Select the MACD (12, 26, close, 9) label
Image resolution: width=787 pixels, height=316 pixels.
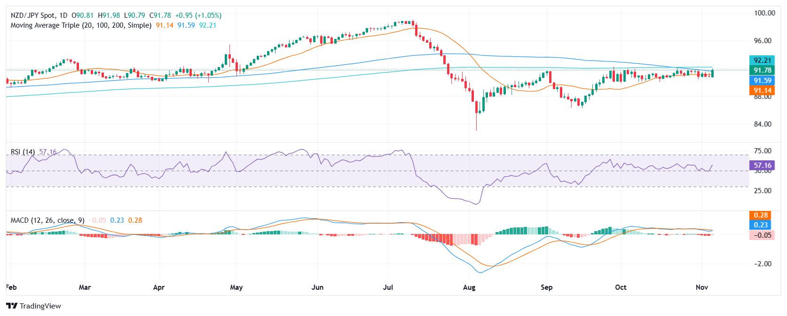[47, 220]
